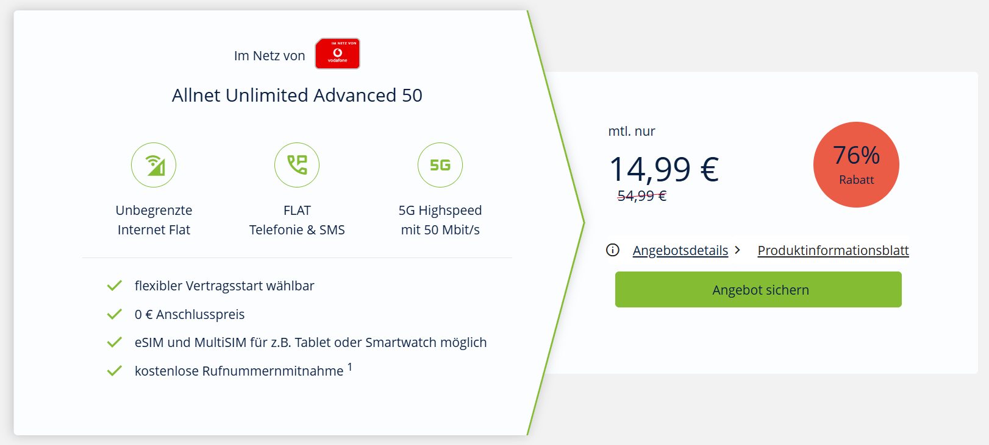Click the Vodafone network logo badge

[x=337, y=54]
